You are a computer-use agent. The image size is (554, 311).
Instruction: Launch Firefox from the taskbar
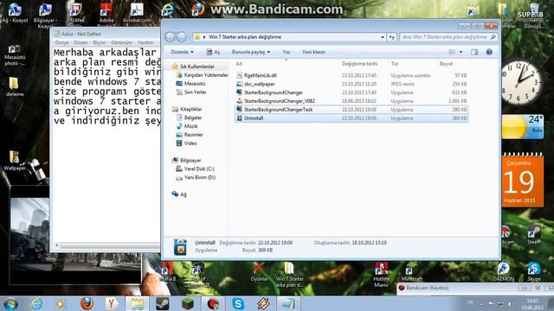point(87,303)
